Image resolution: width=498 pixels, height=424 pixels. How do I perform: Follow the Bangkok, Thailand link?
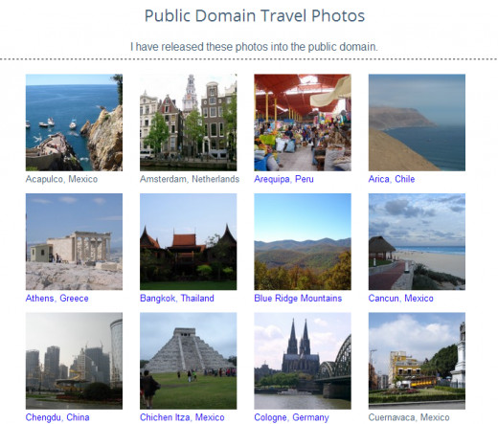point(177,299)
